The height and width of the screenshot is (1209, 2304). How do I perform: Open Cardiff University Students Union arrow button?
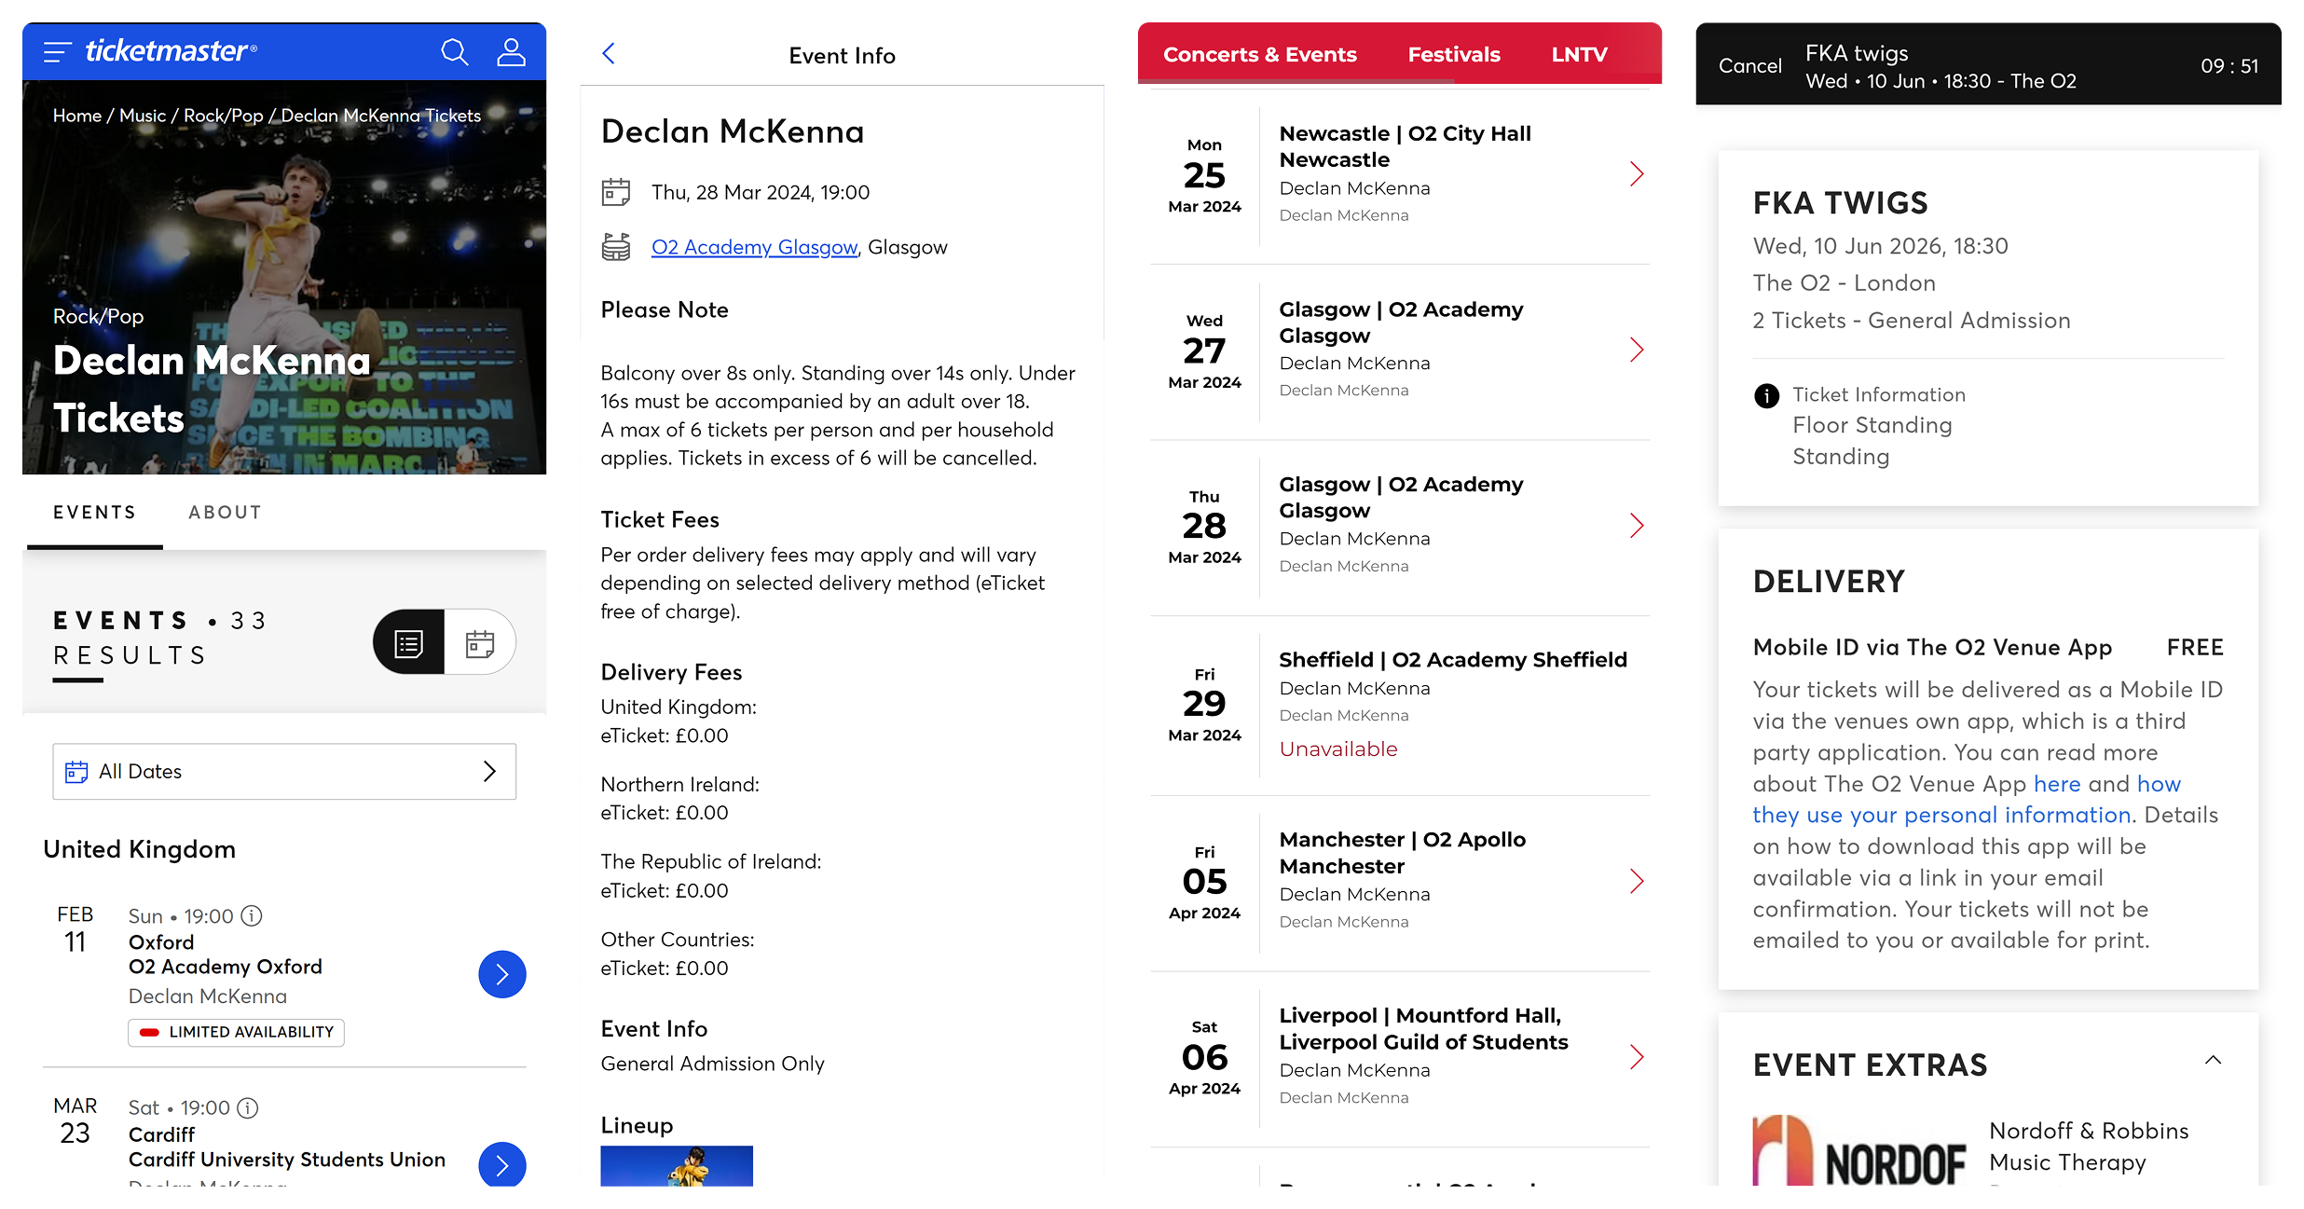pos(502,1165)
